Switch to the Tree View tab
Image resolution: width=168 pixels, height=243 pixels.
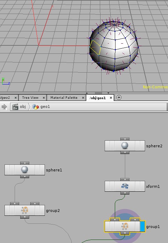click(x=30, y=98)
